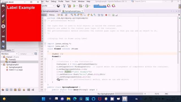This screenshot has width=181, height=102.
Task: Click the Comment icon in editor toolbar
Action: (113, 15)
